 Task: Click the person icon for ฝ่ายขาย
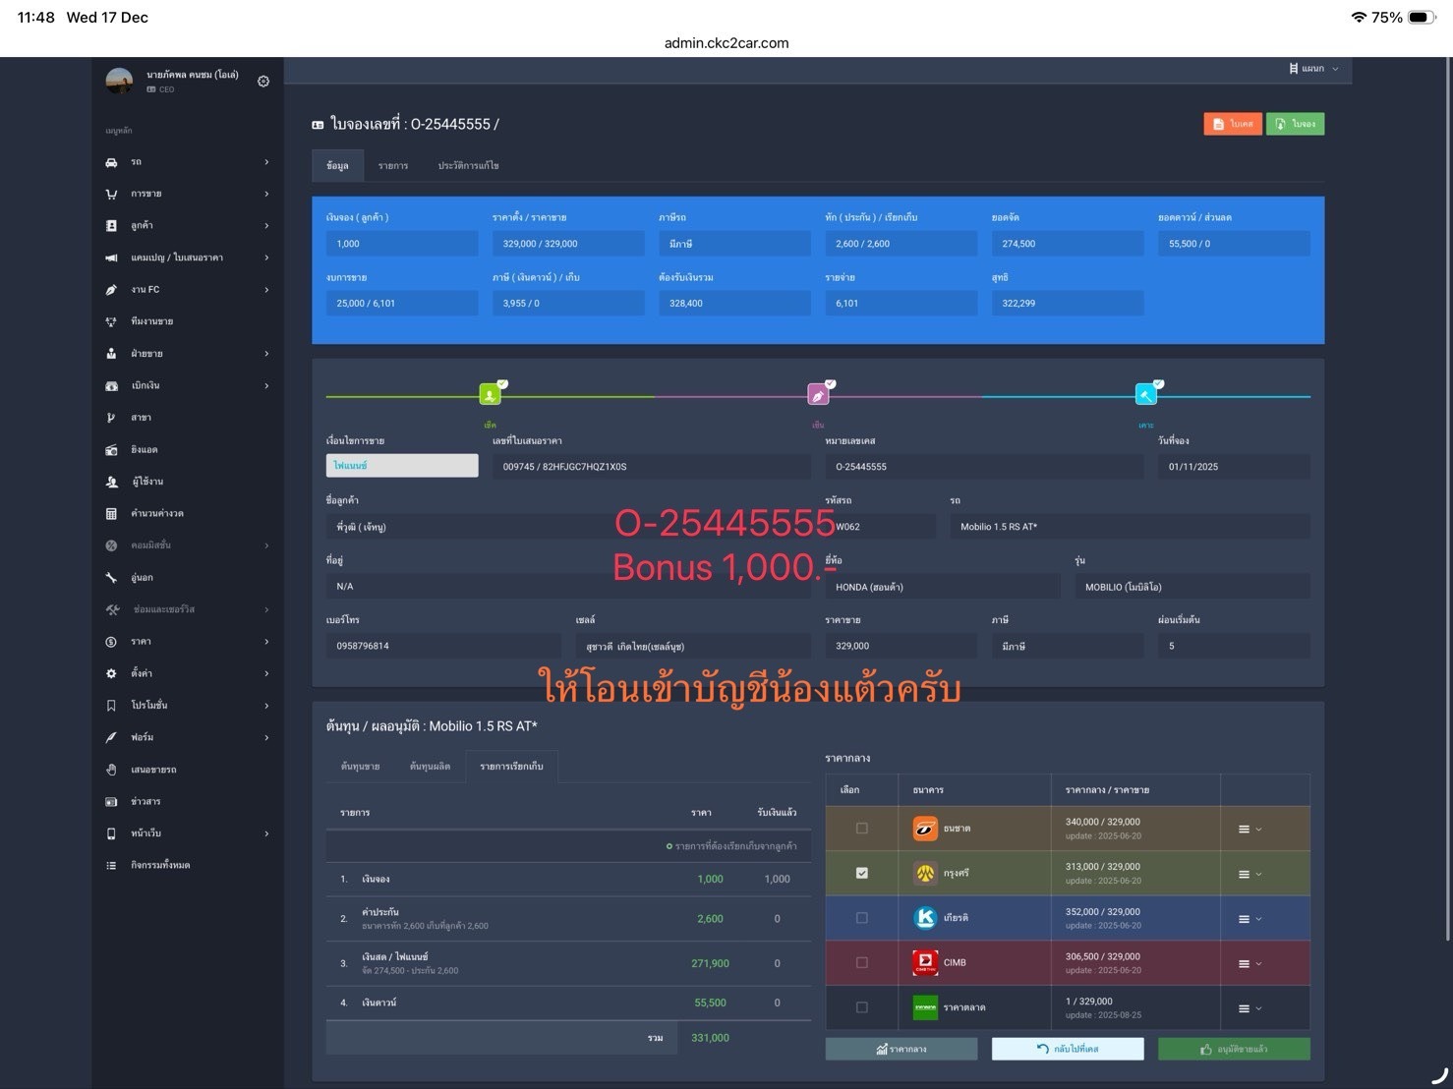111,354
